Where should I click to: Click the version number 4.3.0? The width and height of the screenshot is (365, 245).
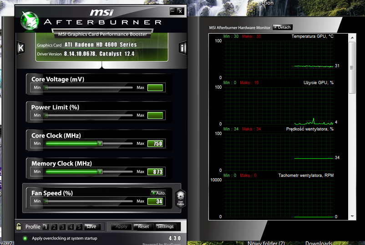pyautogui.click(x=175, y=238)
